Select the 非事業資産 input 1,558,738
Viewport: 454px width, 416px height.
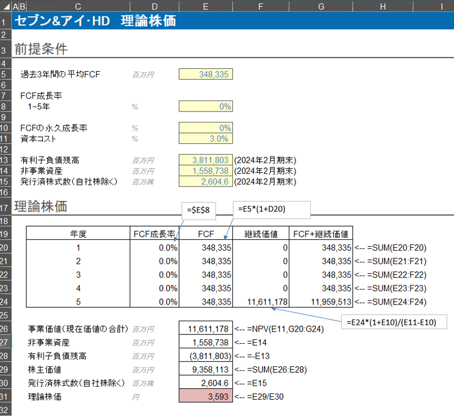tap(206, 170)
